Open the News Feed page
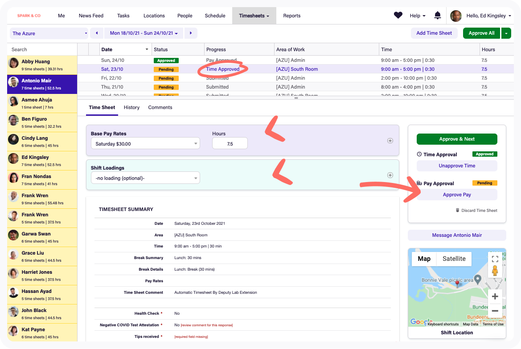Viewport: 521px width, 349px height. 91,16
